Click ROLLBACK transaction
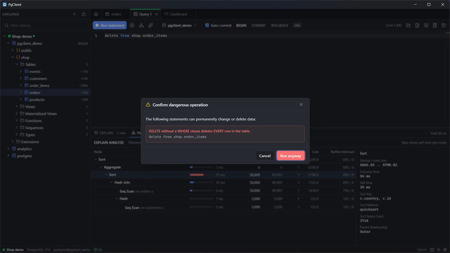450x253 pixels. pos(280,25)
